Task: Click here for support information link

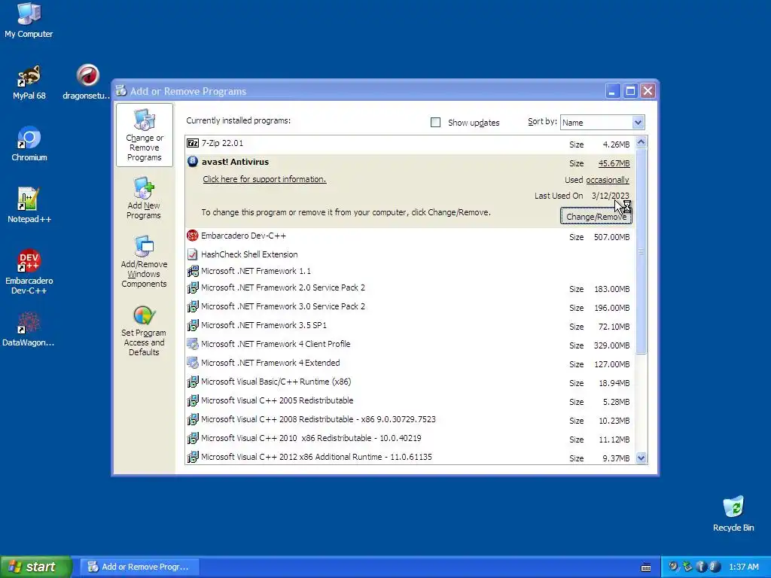Action: [264, 179]
